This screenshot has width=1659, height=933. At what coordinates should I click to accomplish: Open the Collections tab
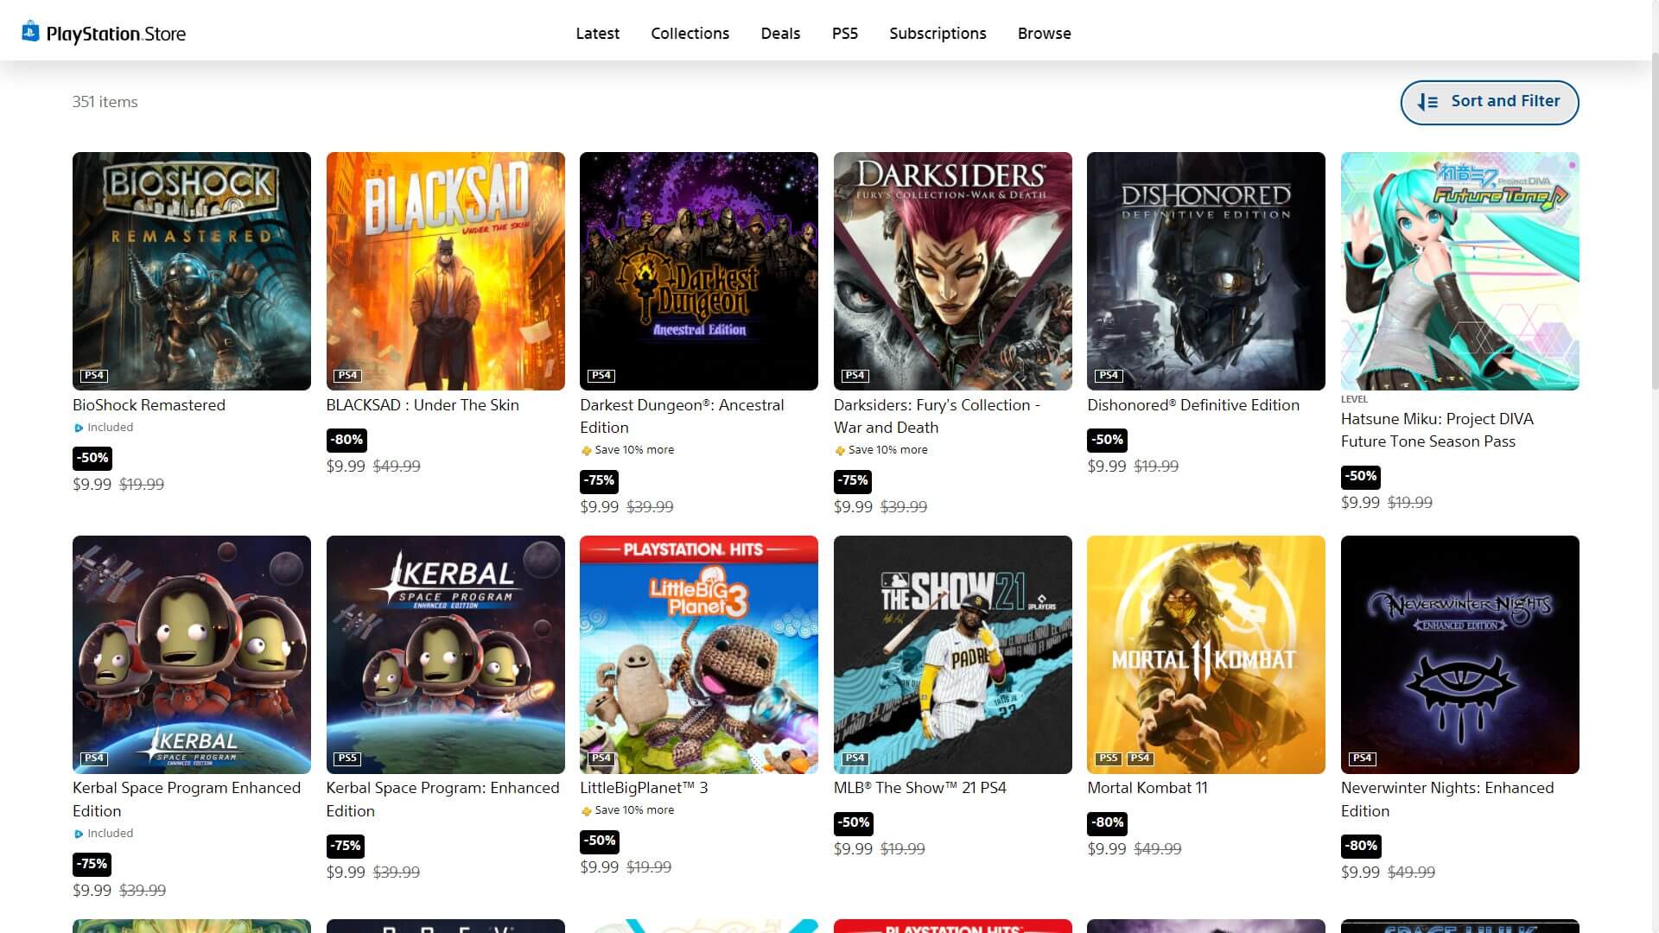click(x=690, y=34)
